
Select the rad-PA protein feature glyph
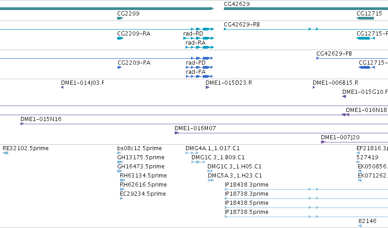[199, 76]
